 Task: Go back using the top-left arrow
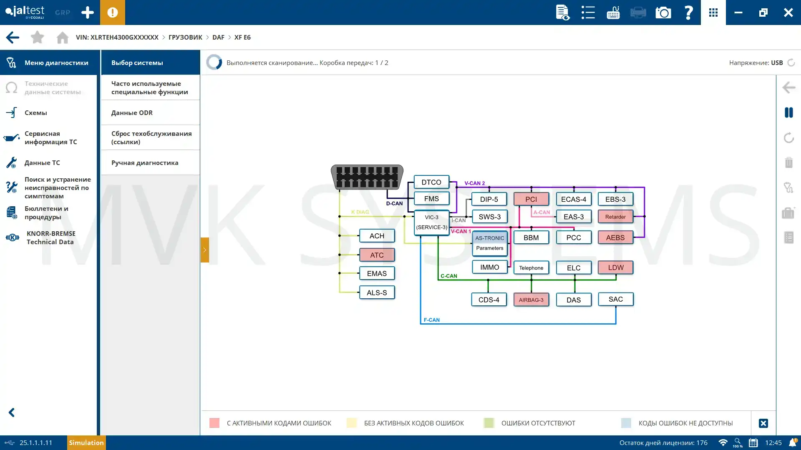13,37
